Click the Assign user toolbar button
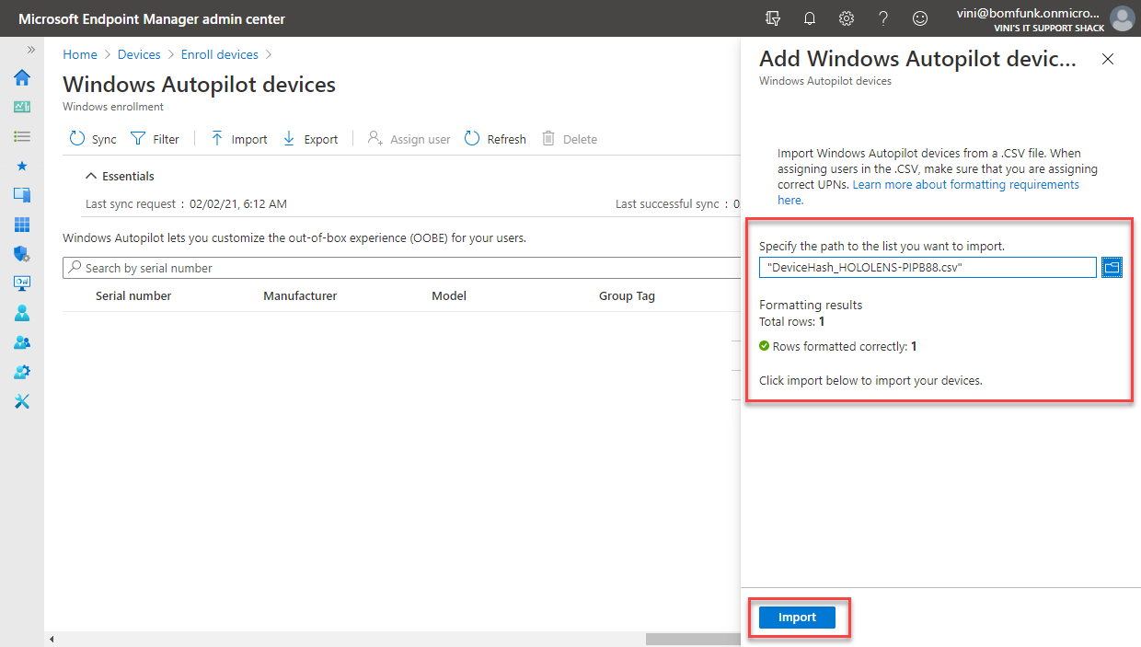This screenshot has width=1141, height=647. tap(409, 139)
